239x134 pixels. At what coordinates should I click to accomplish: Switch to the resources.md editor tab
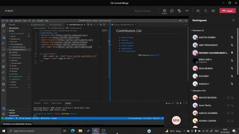point(57,25)
